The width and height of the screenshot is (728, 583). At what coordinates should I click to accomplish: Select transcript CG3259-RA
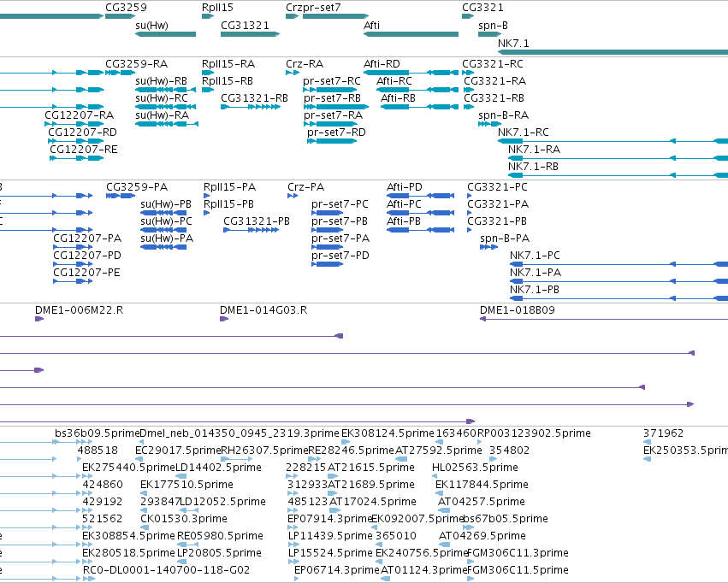pyautogui.click(x=121, y=73)
